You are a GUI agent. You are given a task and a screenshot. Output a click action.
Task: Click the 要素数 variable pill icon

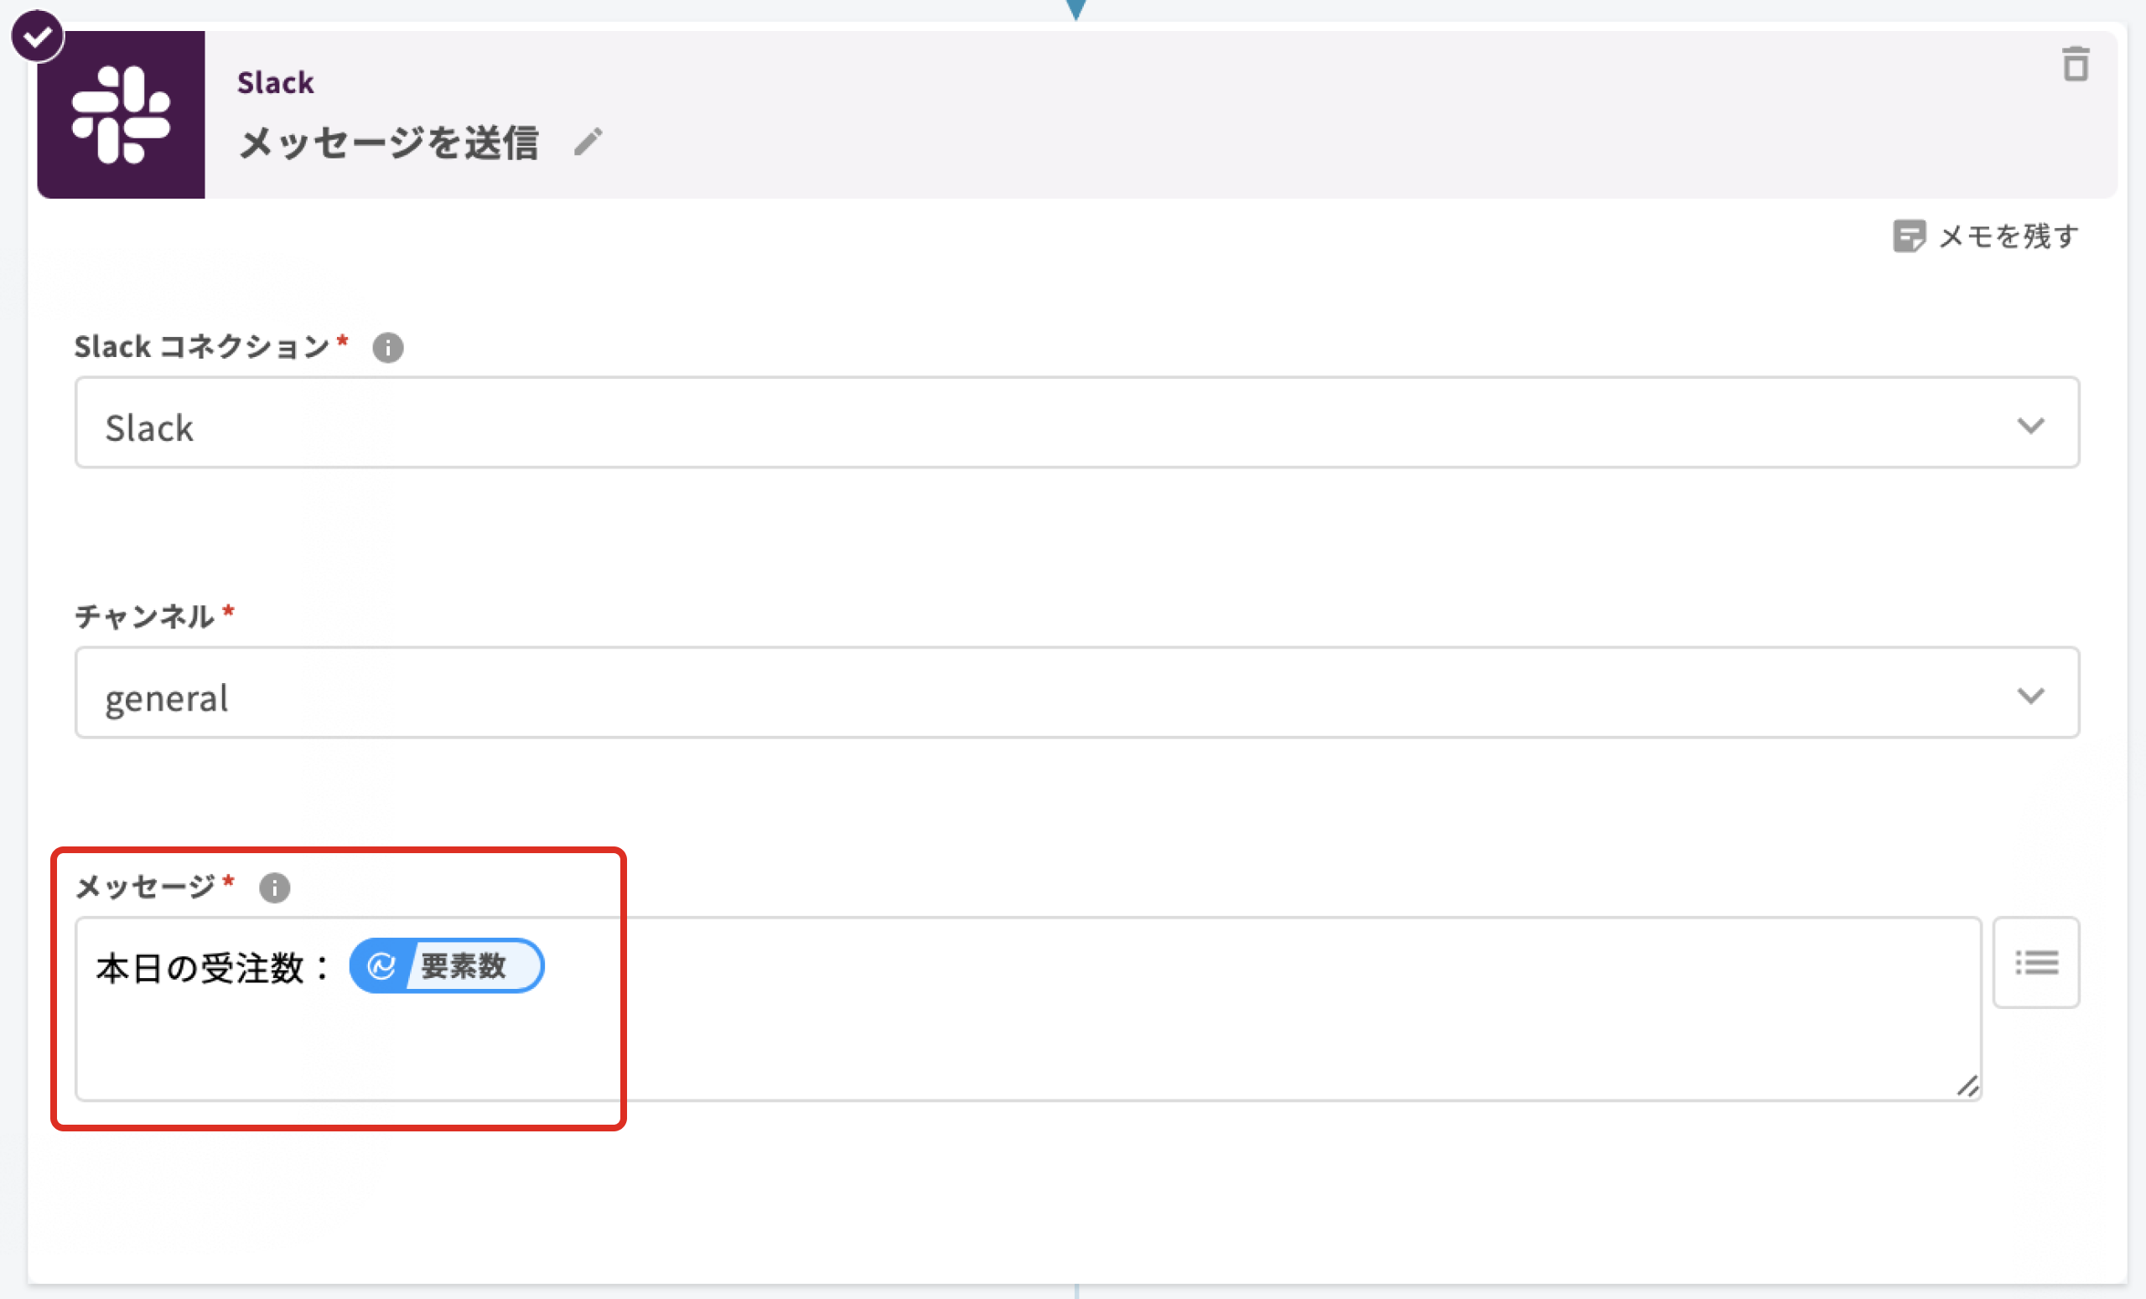click(x=381, y=965)
